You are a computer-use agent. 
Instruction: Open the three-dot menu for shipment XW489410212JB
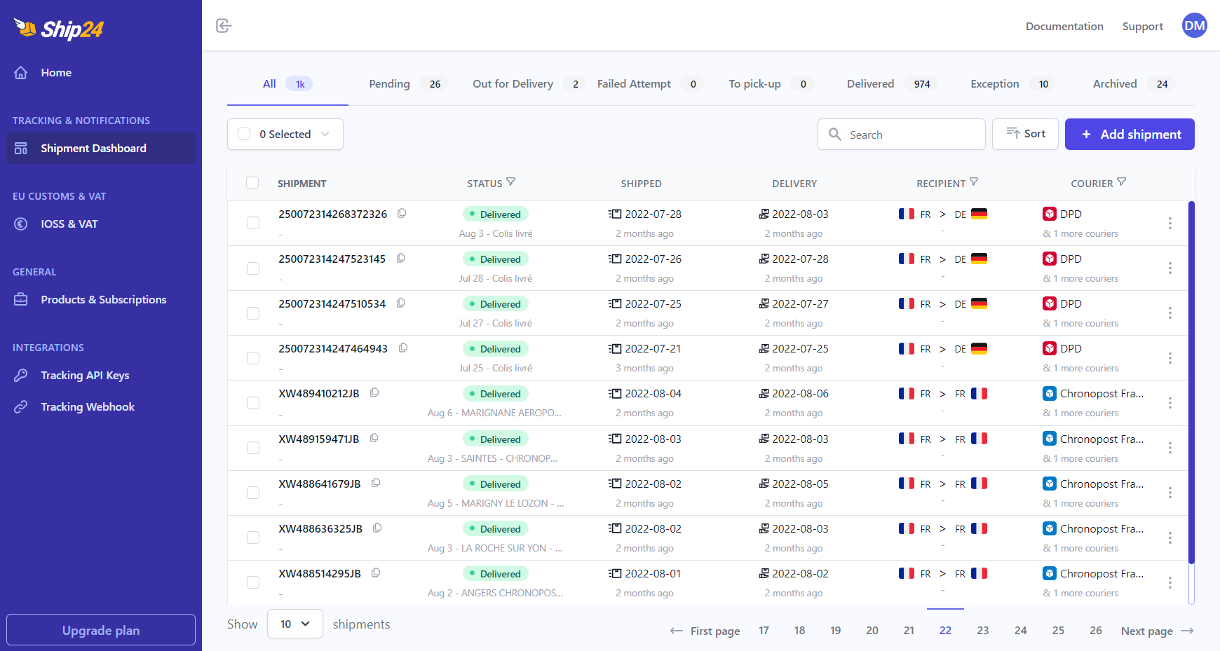tap(1170, 403)
